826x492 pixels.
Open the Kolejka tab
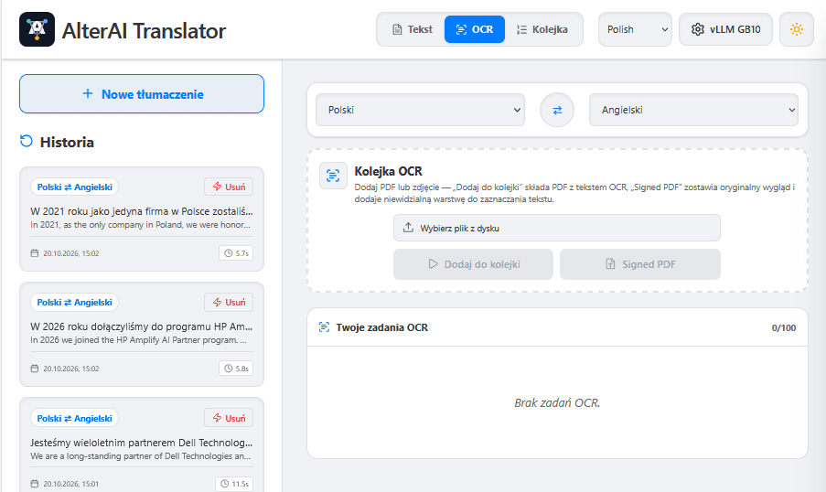pyautogui.click(x=542, y=29)
